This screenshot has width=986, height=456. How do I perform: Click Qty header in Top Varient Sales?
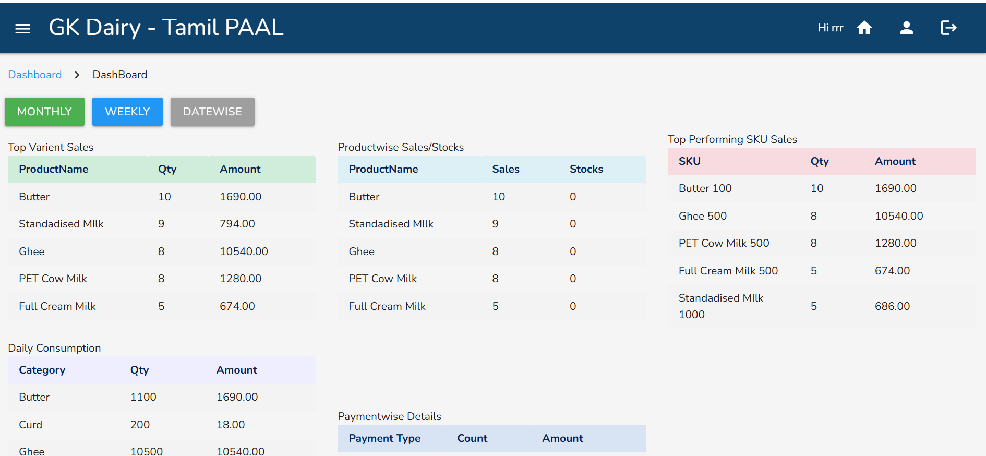pos(167,169)
